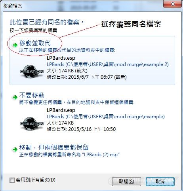This screenshot has height=191, width=183.
Task: Click Creation Kit icon of the example 2 file
Action: click(31, 71)
